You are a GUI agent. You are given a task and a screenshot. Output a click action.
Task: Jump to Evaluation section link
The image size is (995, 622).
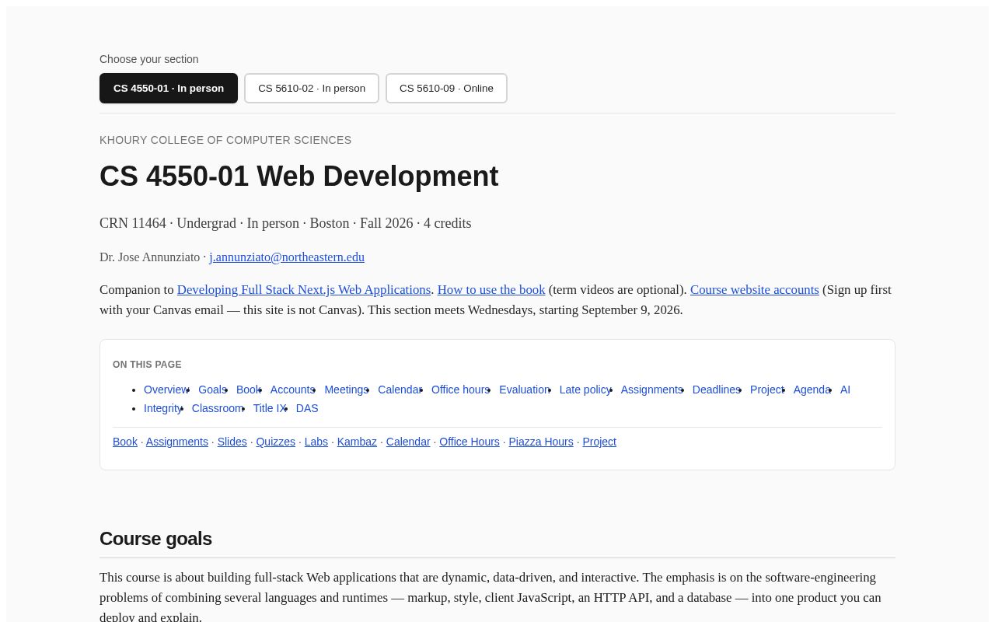click(x=525, y=390)
